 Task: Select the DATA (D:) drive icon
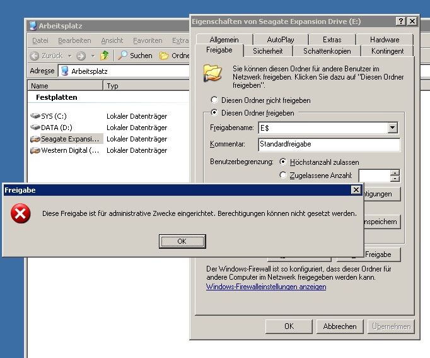(35, 128)
